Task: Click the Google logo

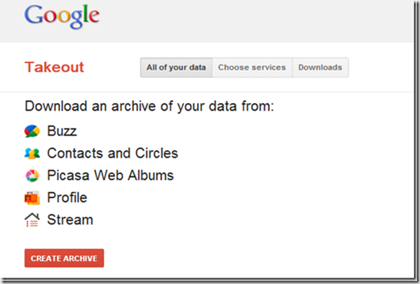Action: point(62,16)
